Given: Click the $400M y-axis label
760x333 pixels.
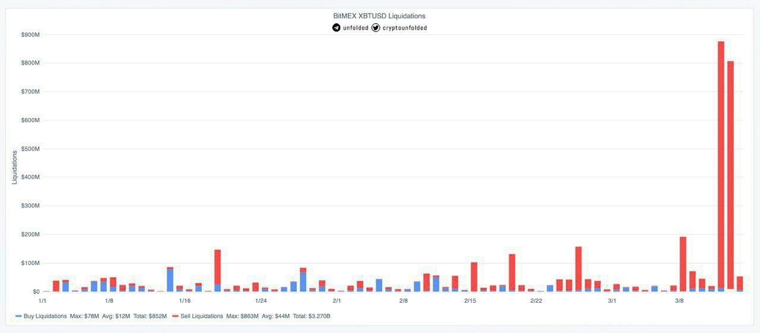Looking at the screenshot, I should (30, 177).
